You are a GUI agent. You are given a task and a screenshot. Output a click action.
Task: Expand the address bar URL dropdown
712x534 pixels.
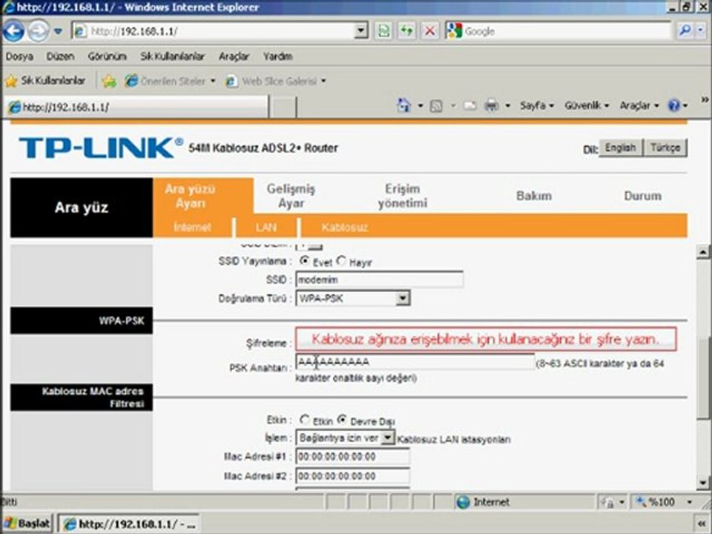(x=361, y=31)
